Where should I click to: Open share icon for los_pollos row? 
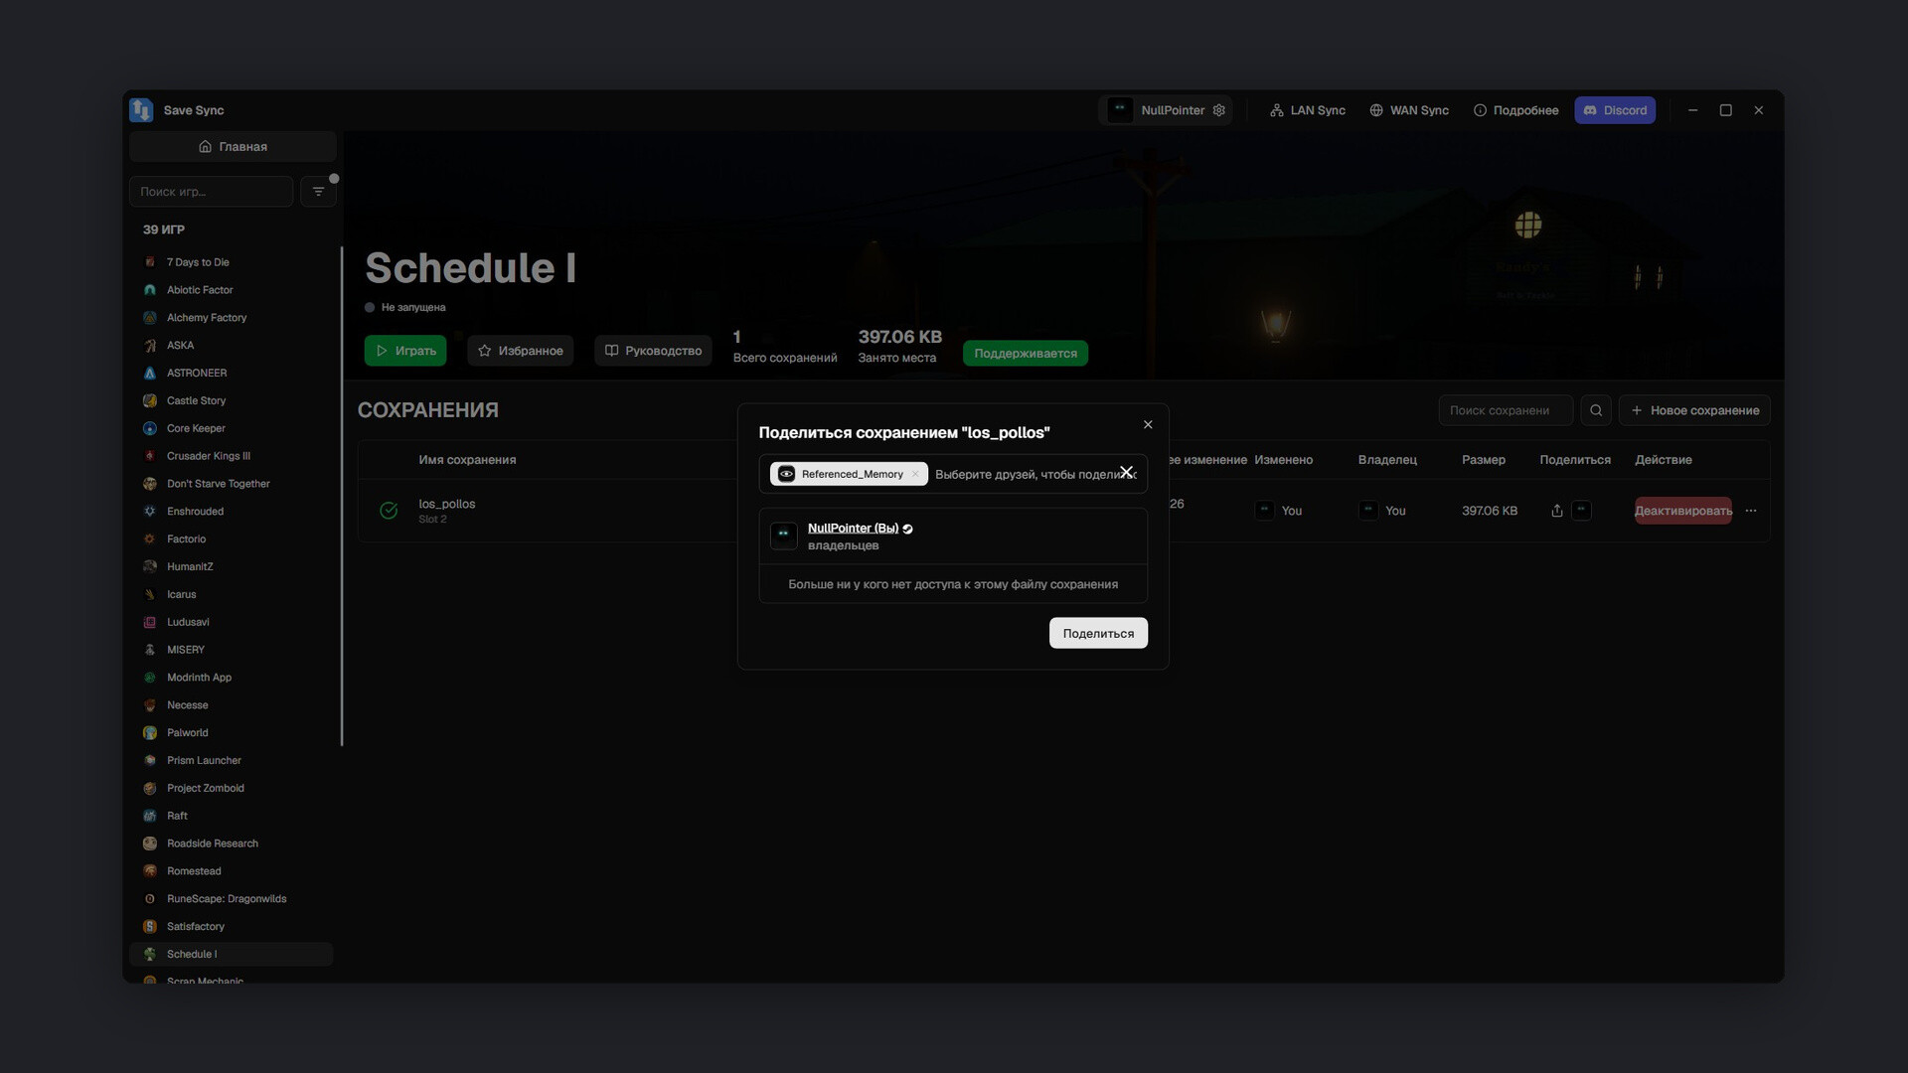(1557, 511)
